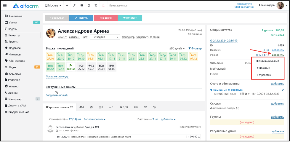290x142 pixels.
Task: Click the Вт 29.10 visit cell
Action: click(60, 57)
